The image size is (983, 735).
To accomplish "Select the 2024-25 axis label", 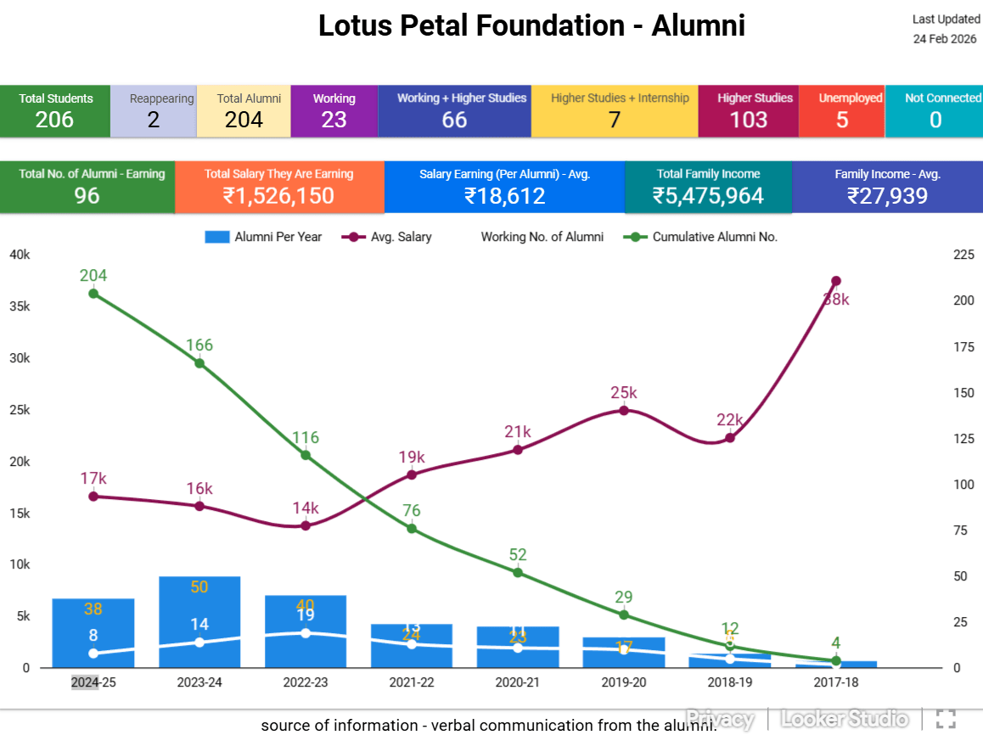I will pos(93,682).
